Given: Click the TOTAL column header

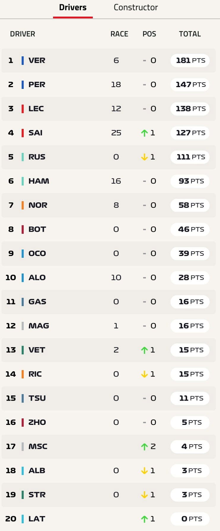Looking at the screenshot, I should (x=190, y=34).
